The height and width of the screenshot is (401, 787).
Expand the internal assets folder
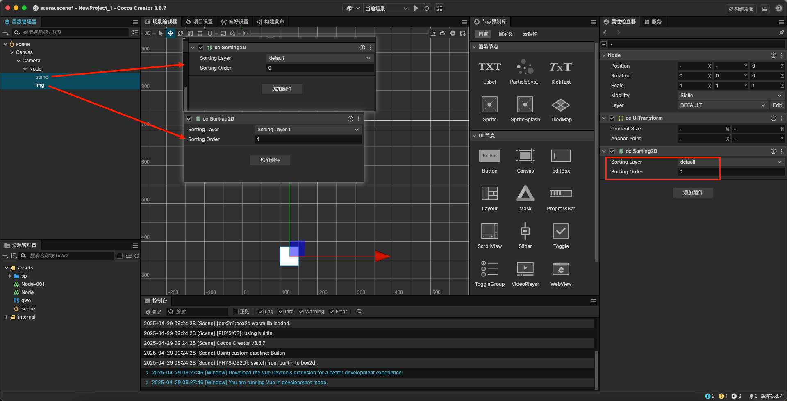click(x=6, y=317)
